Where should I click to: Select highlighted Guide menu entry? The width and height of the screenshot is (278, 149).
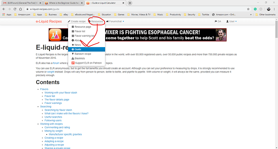(x=87, y=49)
